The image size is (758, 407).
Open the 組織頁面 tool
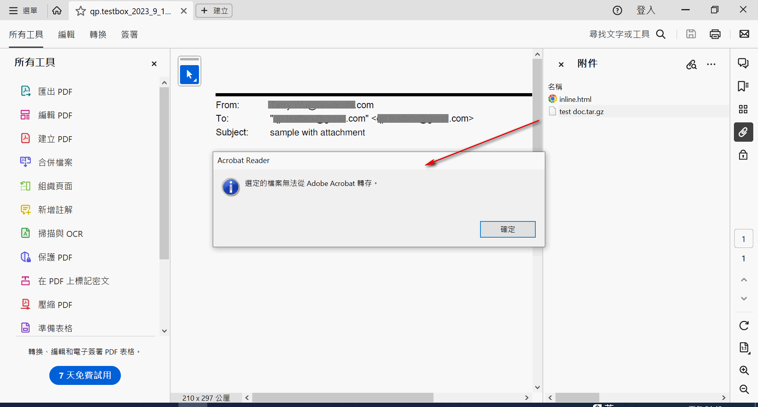pos(47,186)
